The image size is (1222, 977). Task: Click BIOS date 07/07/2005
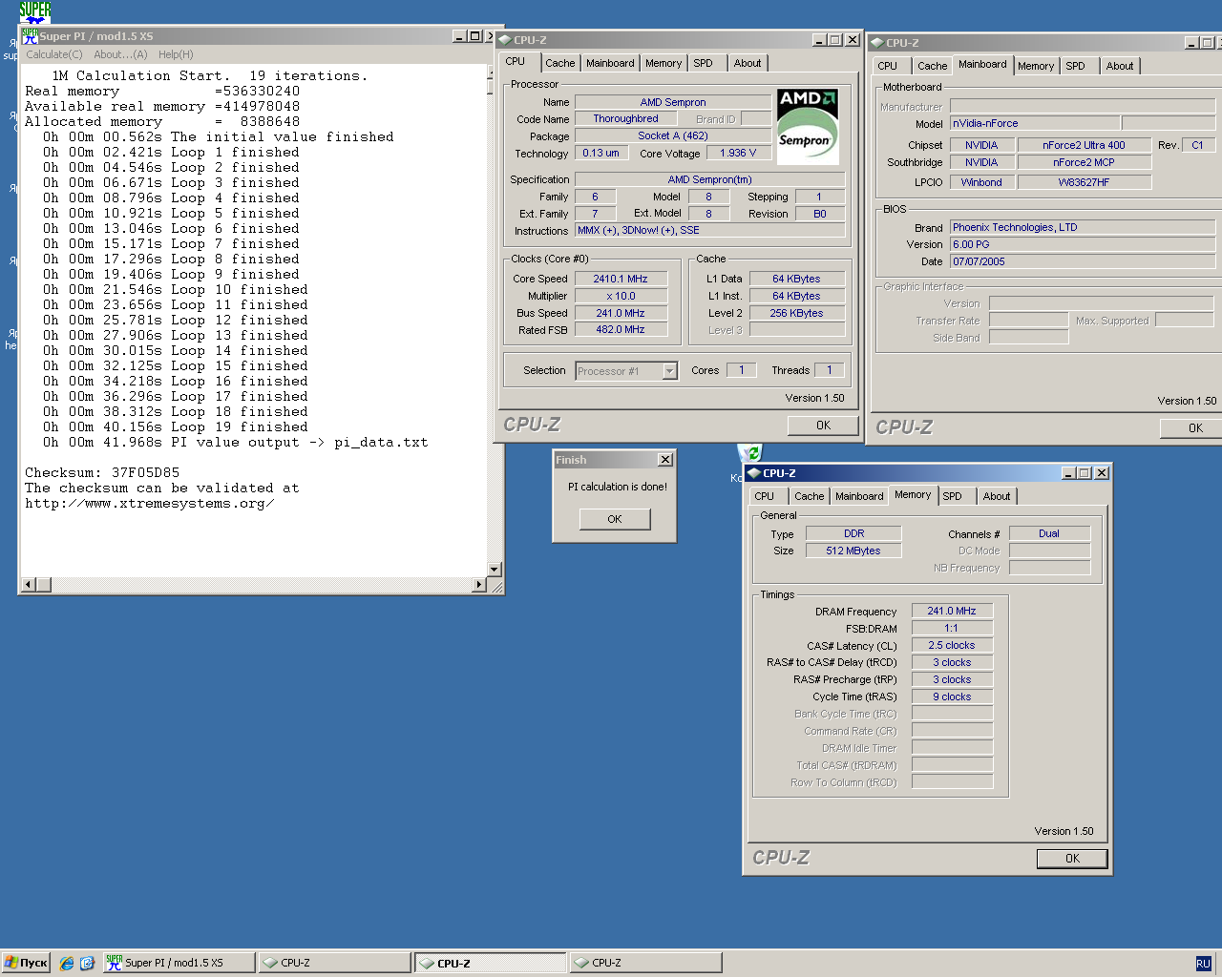(x=1083, y=261)
